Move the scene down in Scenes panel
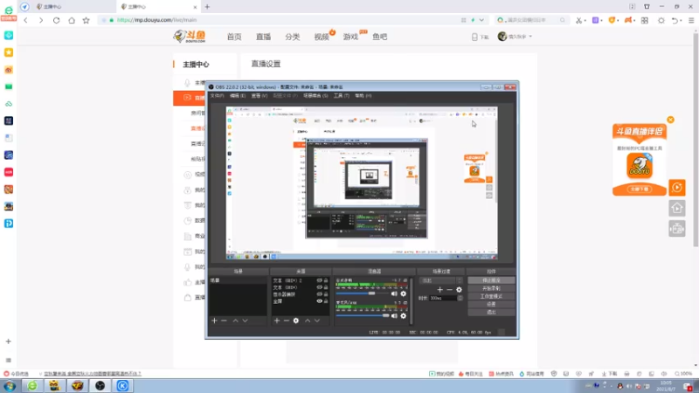The height and width of the screenshot is (393, 699). click(246, 321)
